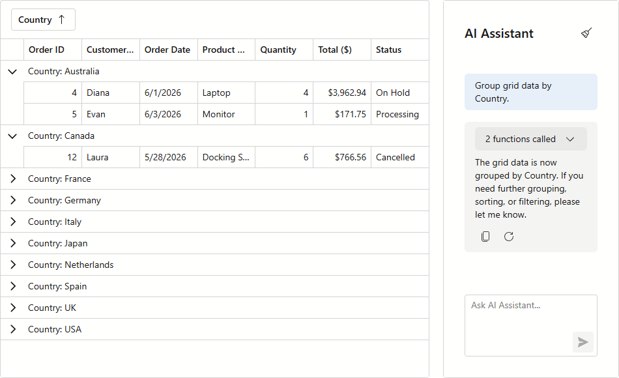Select the Docking S... product cell
This screenshot has height=378, width=619.
[227, 157]
